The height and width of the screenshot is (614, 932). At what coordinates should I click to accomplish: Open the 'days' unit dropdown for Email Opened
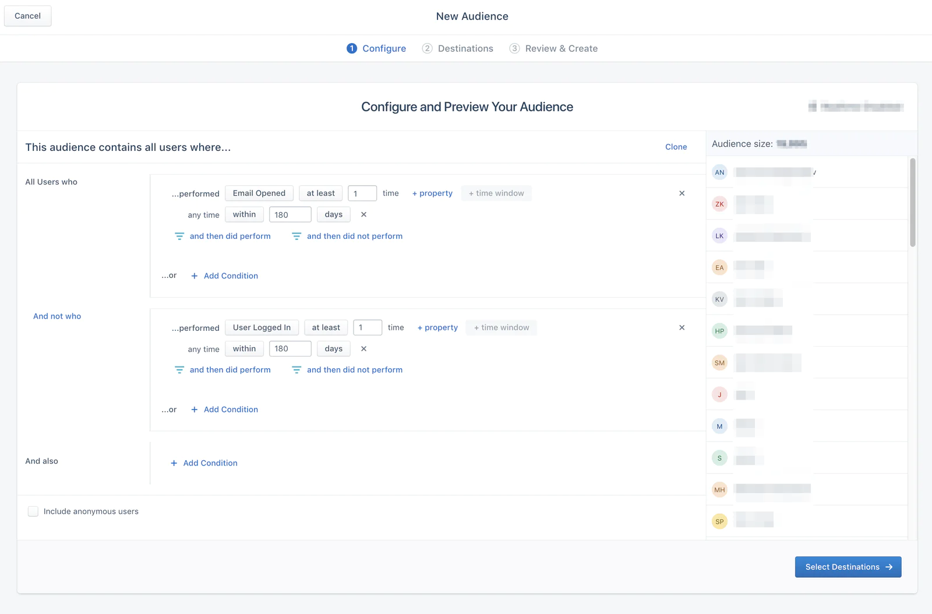pos(333,214)
